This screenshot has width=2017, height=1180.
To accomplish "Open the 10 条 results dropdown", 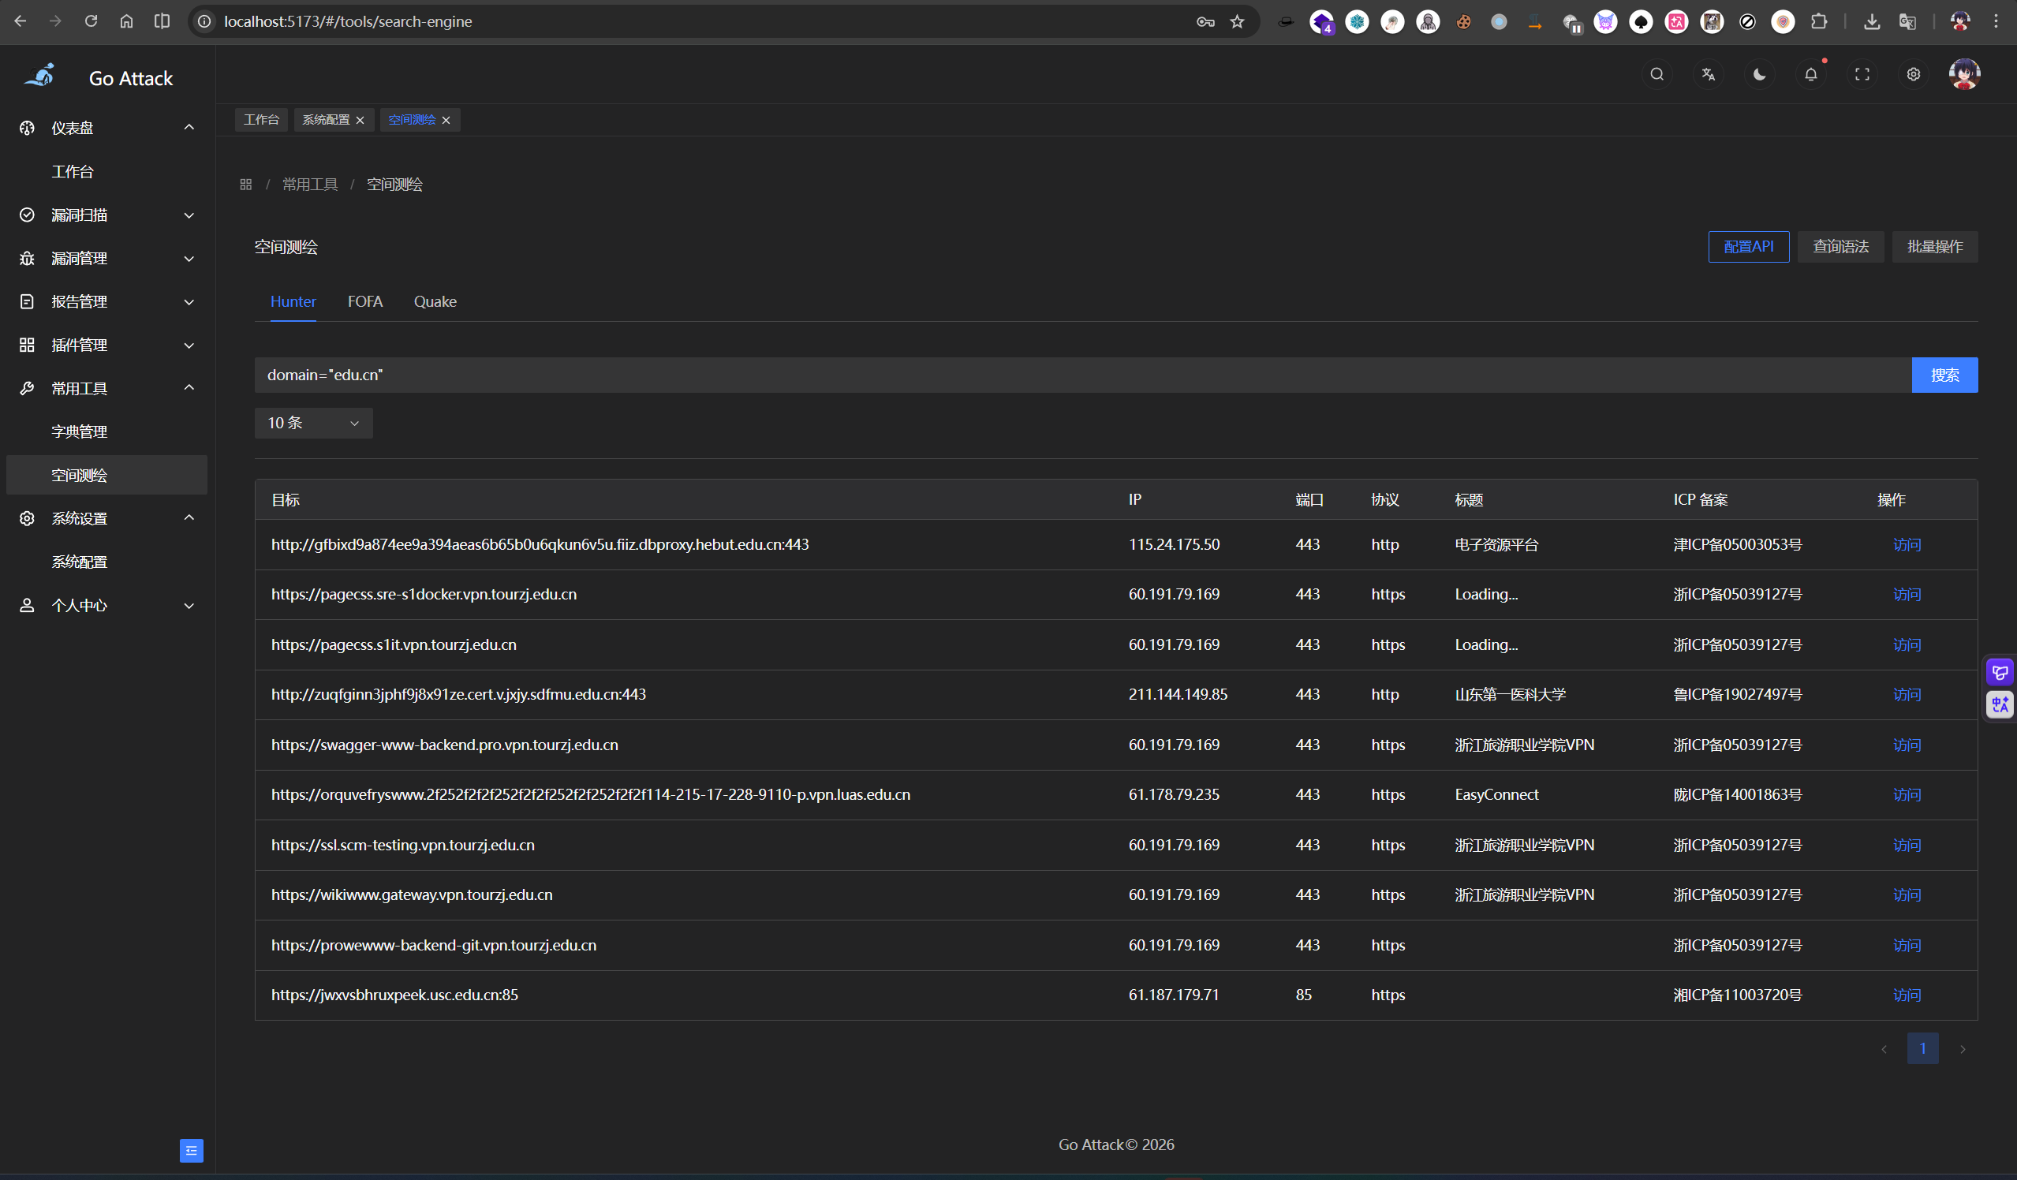I will (x=313, y=423).
